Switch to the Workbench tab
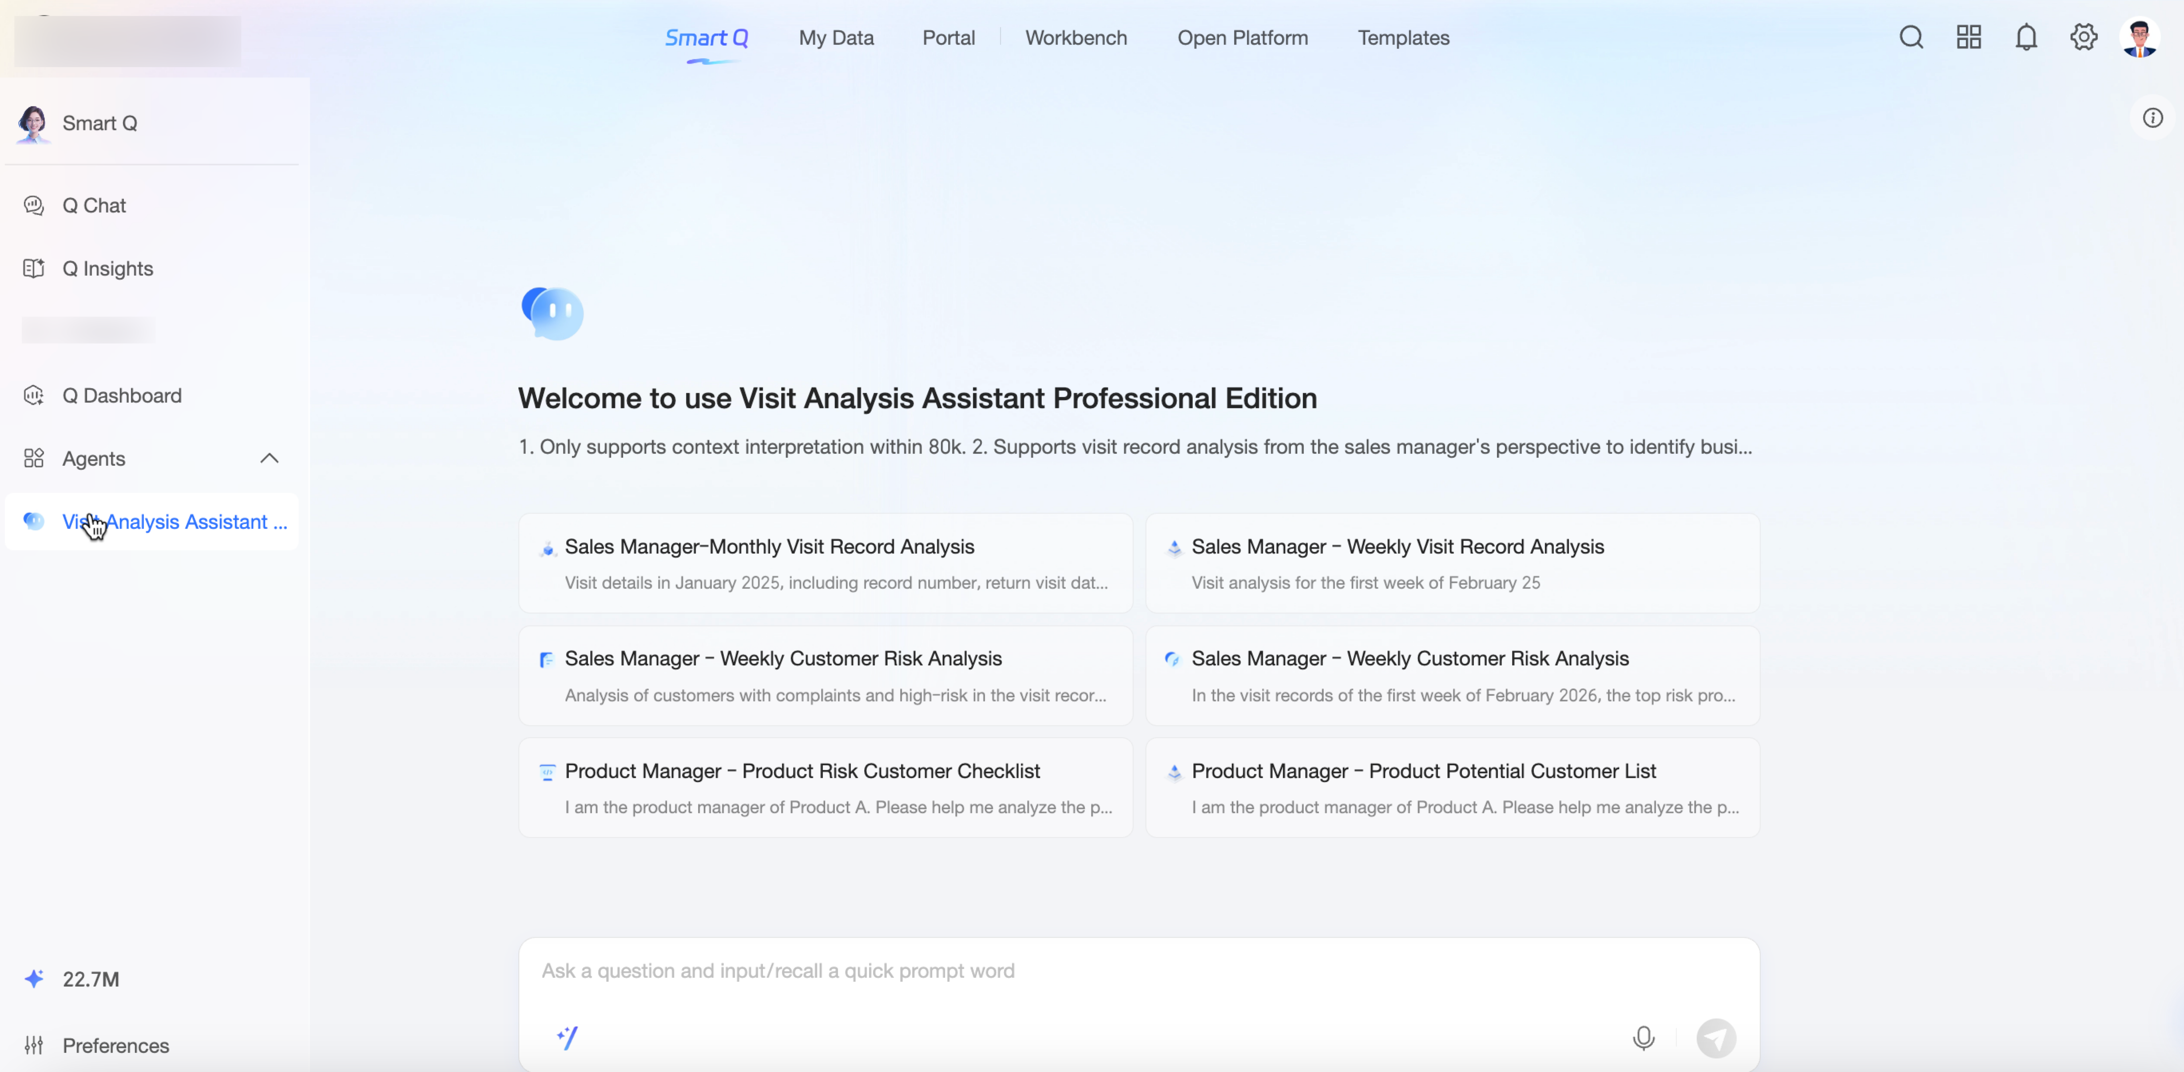 point(1075,38)
